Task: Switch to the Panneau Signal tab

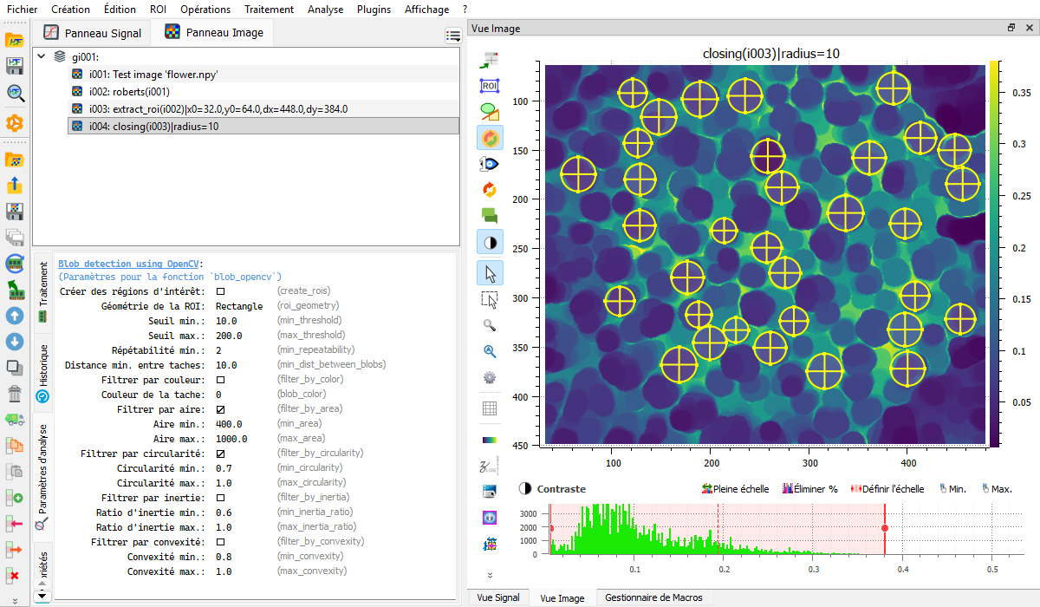Action: tap(93, 34)
